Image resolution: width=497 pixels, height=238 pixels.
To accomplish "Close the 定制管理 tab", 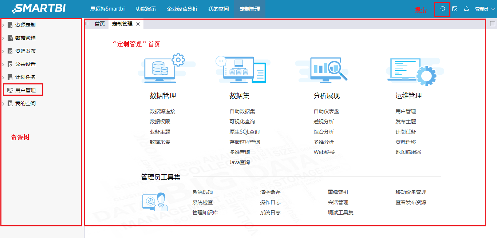I will pyautogui.click(x=138, y=24).
